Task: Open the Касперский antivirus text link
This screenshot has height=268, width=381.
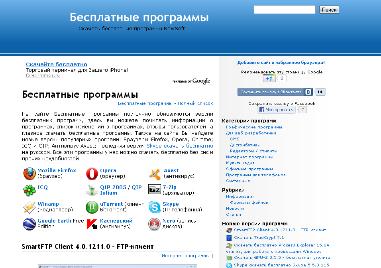Action: pos(116,221)
